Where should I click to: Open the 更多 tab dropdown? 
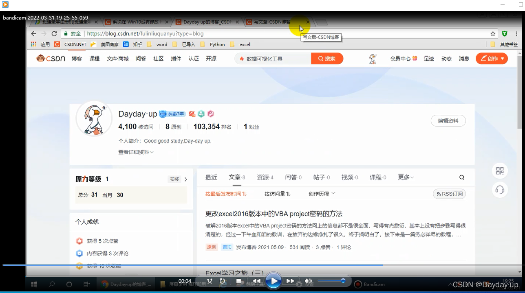tap(406, 177)
